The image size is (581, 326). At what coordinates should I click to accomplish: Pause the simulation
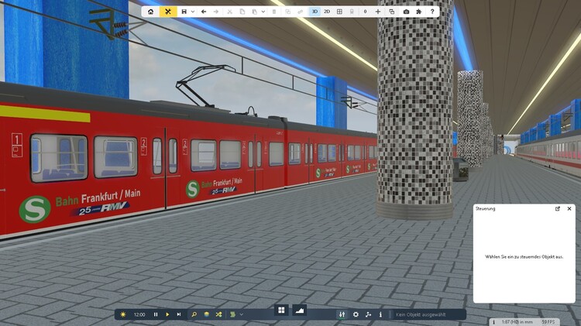156,314
